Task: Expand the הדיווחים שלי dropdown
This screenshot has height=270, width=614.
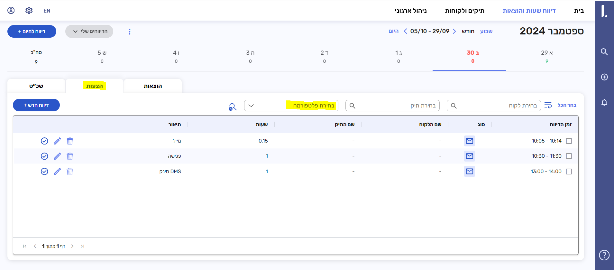Action: [x=89, y=31]
